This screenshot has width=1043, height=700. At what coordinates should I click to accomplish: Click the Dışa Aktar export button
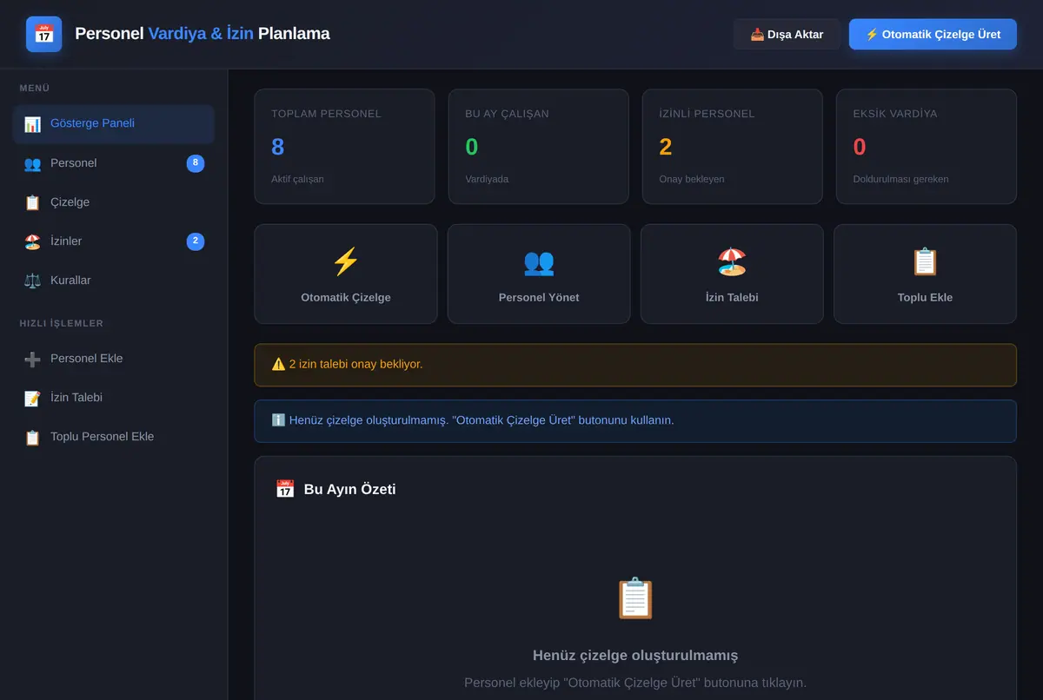tap(787, 35)
